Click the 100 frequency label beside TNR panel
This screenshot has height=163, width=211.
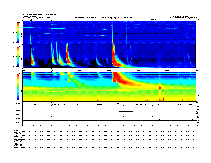198,79
